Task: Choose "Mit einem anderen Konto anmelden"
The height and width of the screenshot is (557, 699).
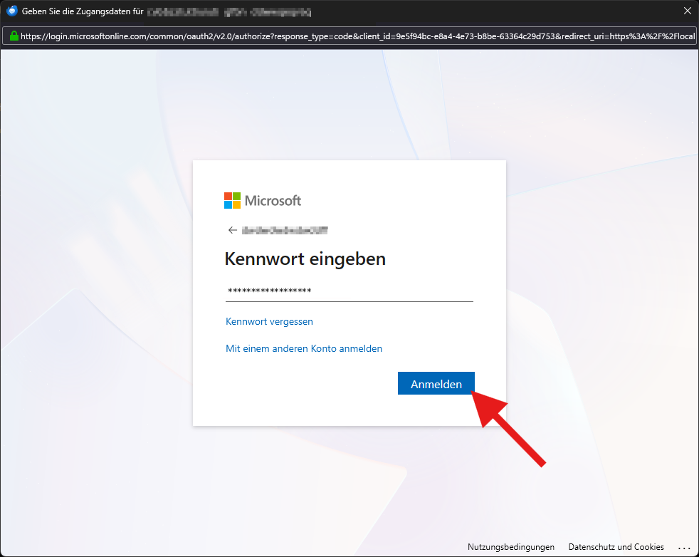Action: pos(304,348)
